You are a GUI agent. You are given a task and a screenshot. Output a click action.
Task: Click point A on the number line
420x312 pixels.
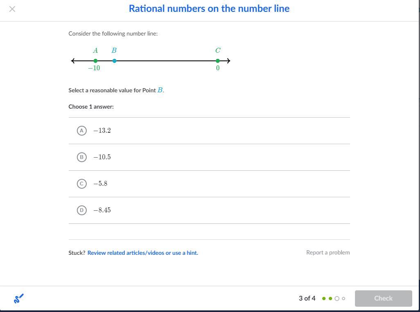coord(95,61)
